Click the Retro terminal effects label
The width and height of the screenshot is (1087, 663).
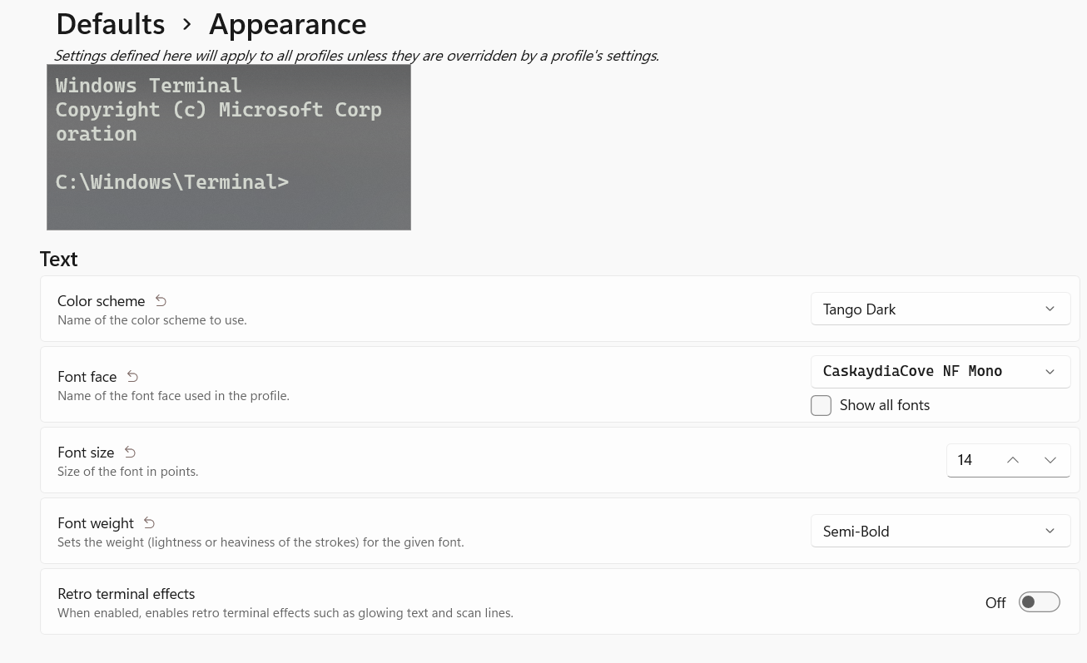click(x=126, y=594)
